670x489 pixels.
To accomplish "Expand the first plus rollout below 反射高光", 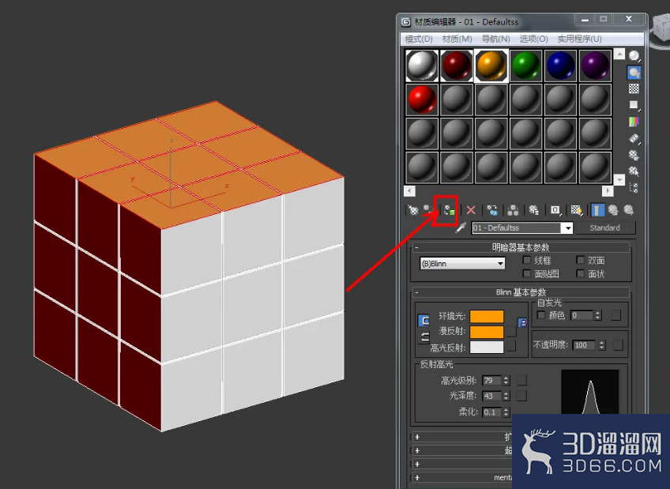I will click(417, 437).
